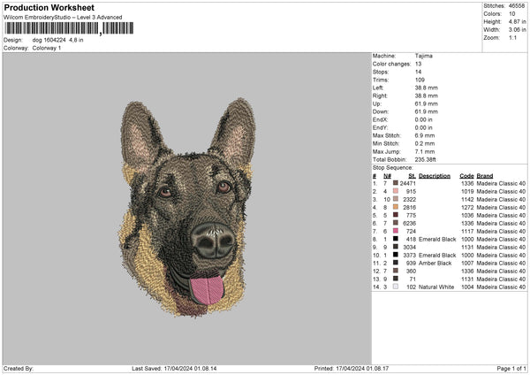The height and width of the screenshot is (375, 530).
Task: Click the Tajima machine value
Action: (424, 56)
